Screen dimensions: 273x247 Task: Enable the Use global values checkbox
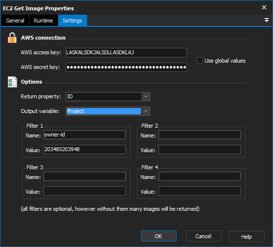coord(200,61)
